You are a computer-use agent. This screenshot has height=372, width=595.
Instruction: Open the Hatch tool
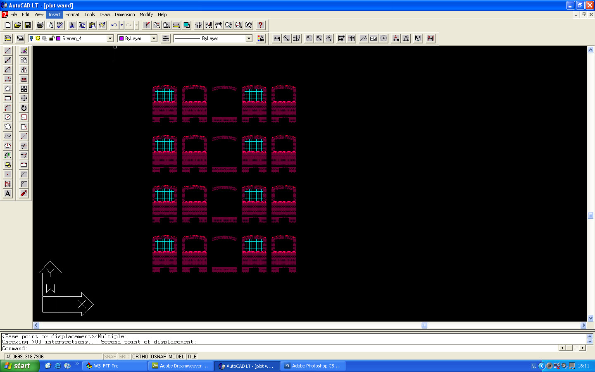[7, 184]
